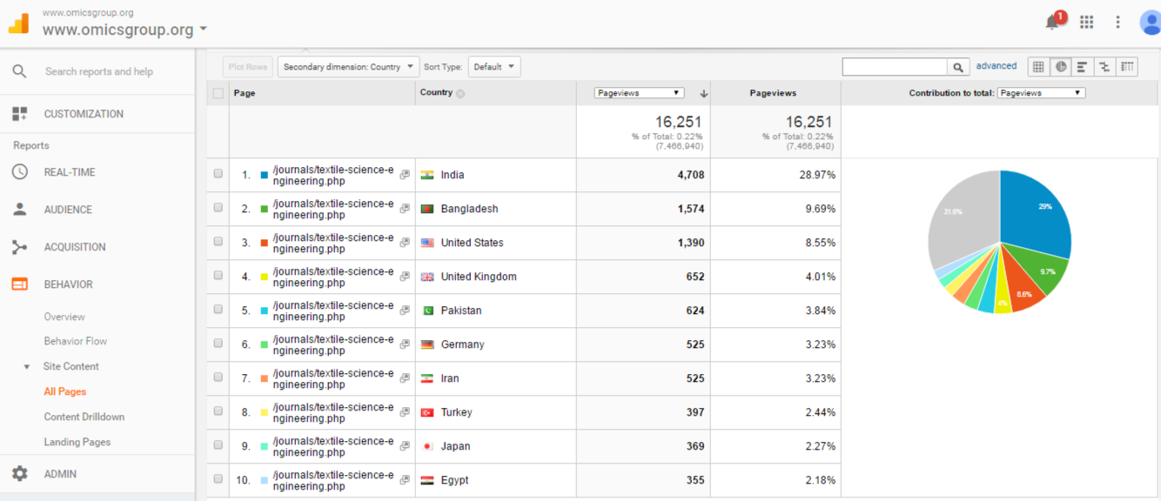Click the table search magnifier button
This screenshot has height=501, width=1161.
click(x=958, y=67)
